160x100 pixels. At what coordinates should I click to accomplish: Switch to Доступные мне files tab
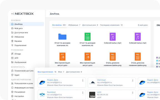tap(90, 25)
